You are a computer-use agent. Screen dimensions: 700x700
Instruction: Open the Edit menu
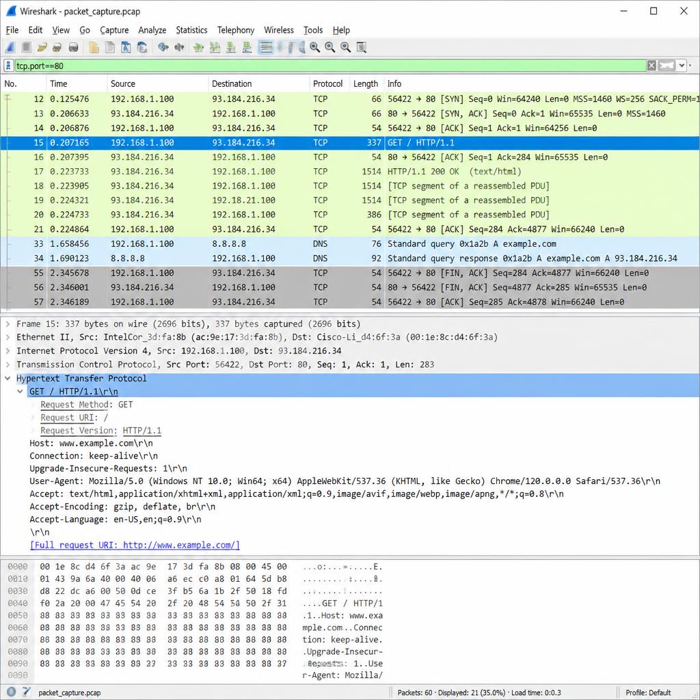36,30
